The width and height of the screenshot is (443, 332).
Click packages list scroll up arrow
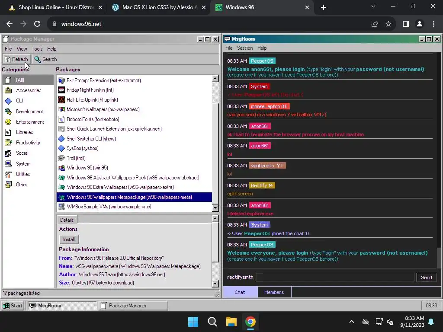[x=215, y=79]
